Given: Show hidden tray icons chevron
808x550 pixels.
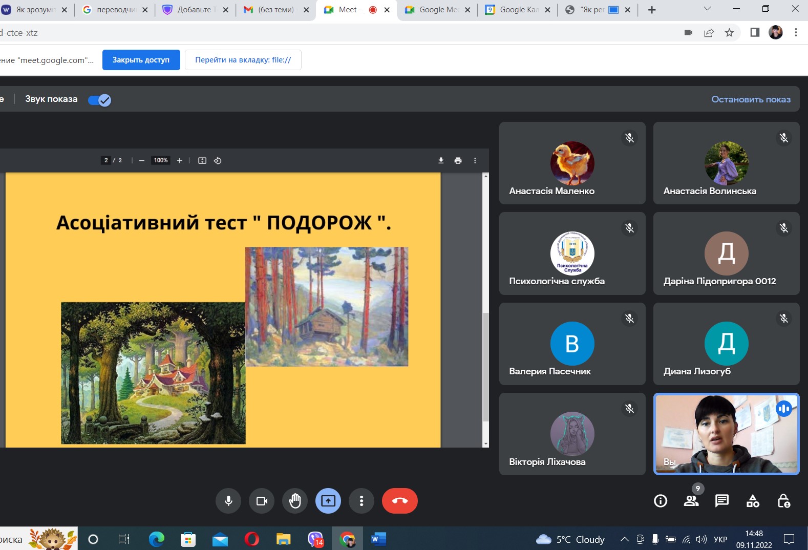Looking at the screenshot, I should pos(624,539).
